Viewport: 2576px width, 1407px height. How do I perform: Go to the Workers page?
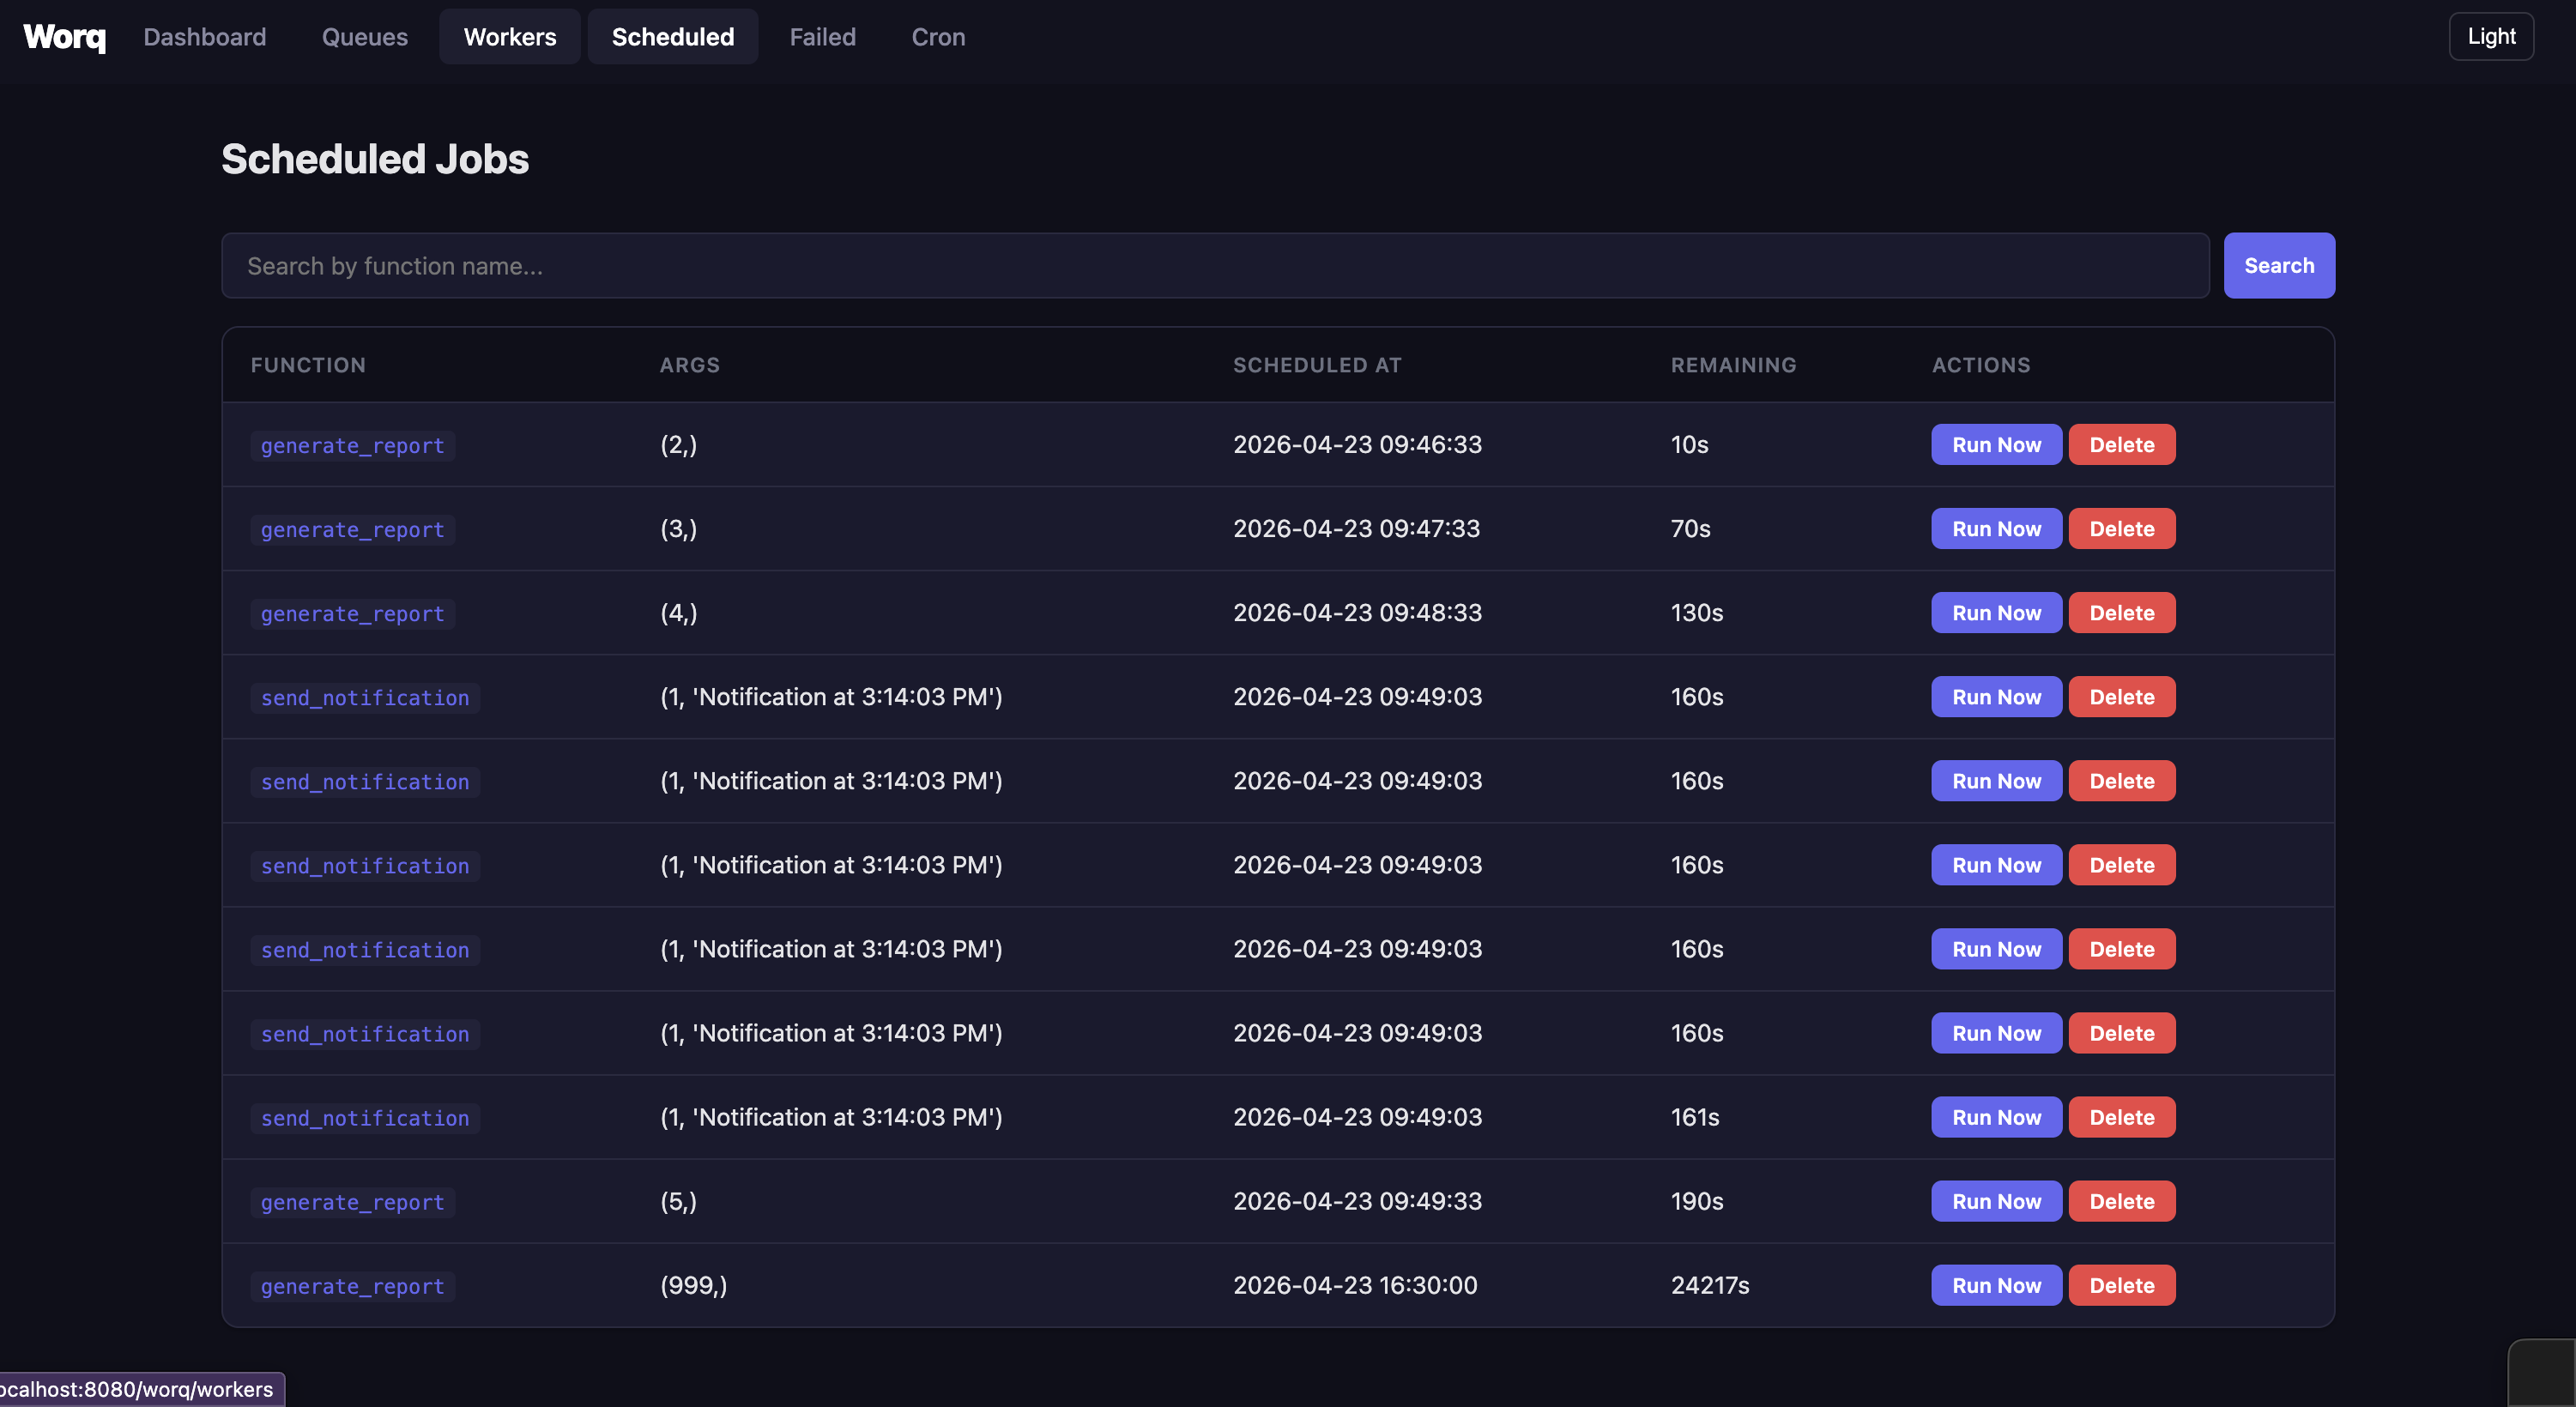tap(510, 37)
